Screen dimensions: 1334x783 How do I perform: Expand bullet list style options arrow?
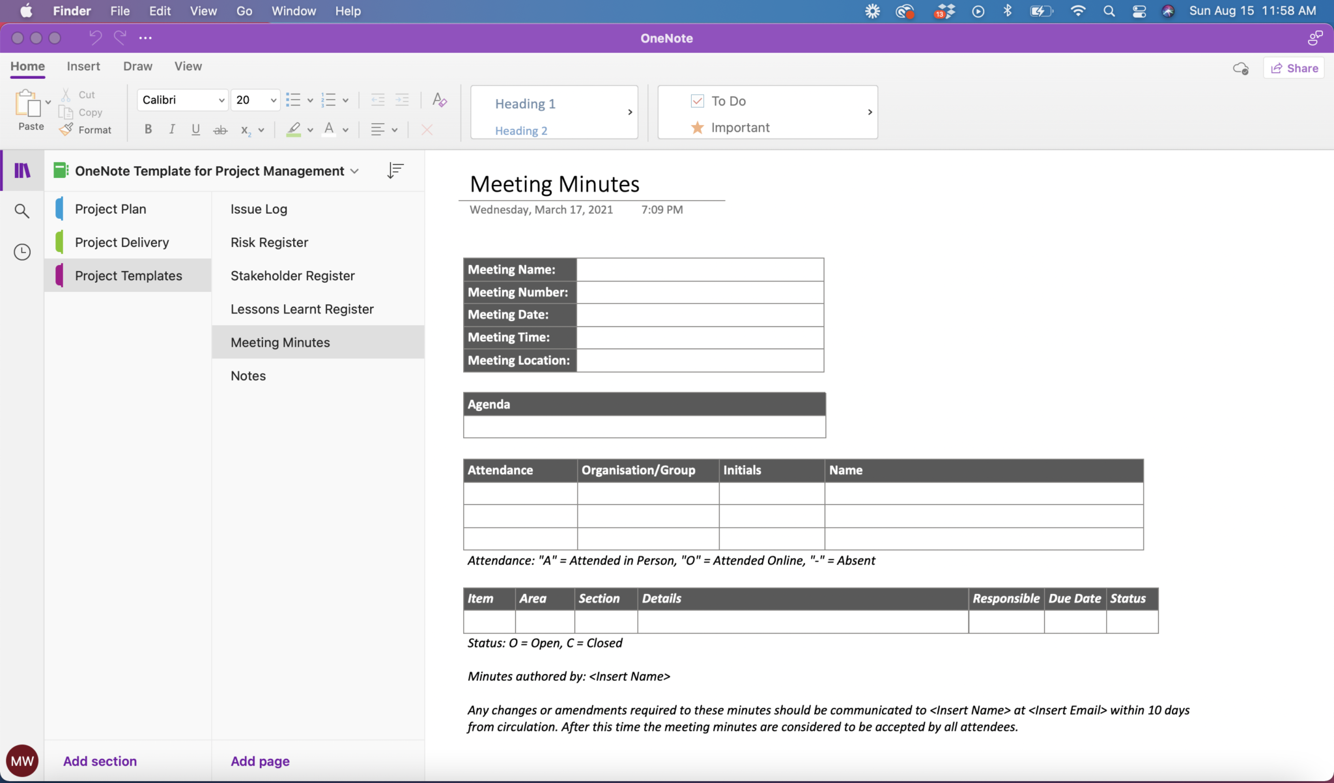tap(310, 100)
